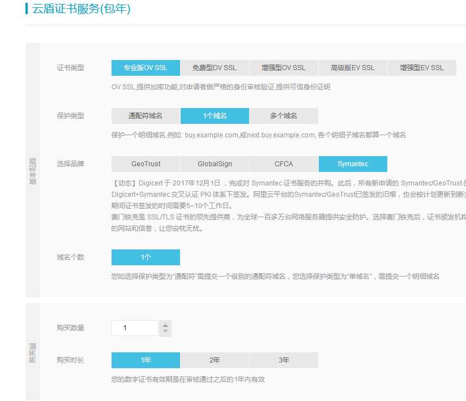This screenshot has height=401, width=466.
Task: Select 1年 purchase duration
Action: [x=146, y=360]
